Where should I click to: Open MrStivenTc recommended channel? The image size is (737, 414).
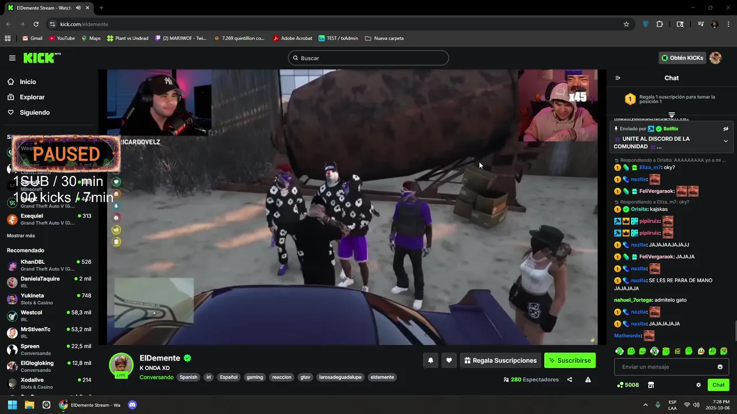49,332
